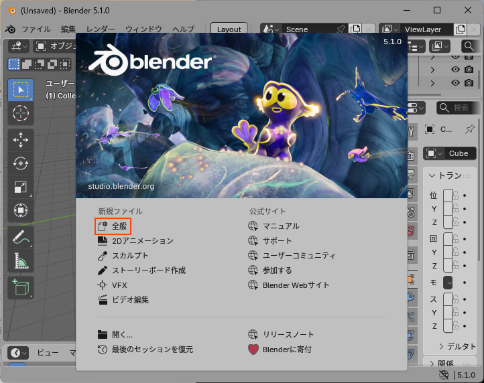484x383 pixels.
Task: Expand the 関係 relations panel
Action: tap(441, 364)
